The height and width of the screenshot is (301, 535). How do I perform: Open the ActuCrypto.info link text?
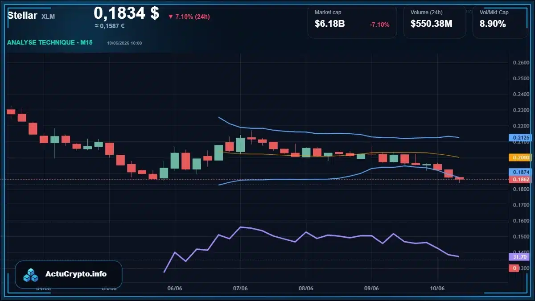click(76, 274)
